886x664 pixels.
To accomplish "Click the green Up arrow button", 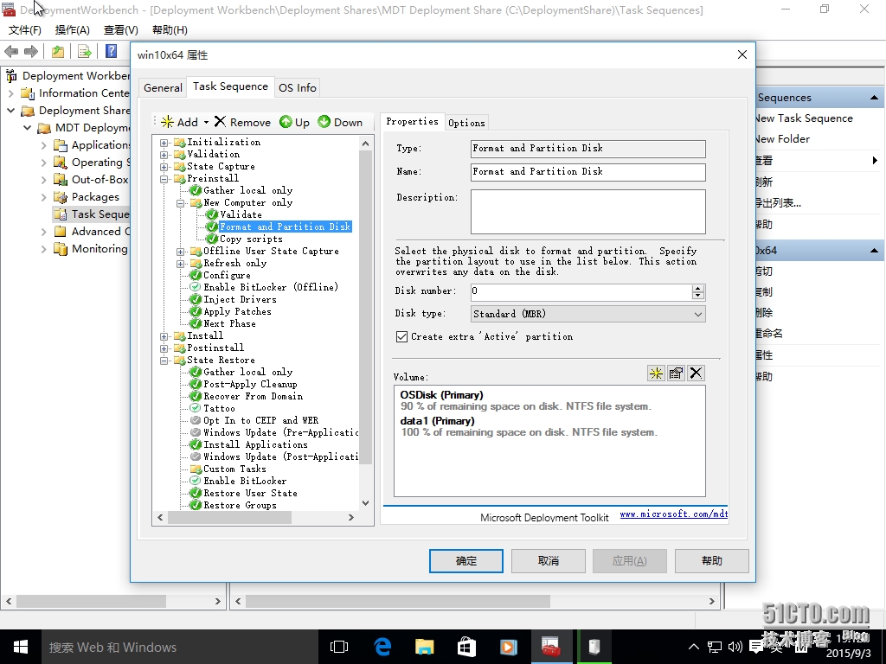I will [294, 122].
